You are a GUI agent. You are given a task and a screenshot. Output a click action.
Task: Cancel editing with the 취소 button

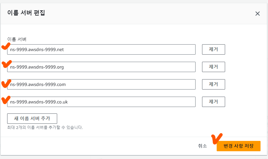point(202,146)
